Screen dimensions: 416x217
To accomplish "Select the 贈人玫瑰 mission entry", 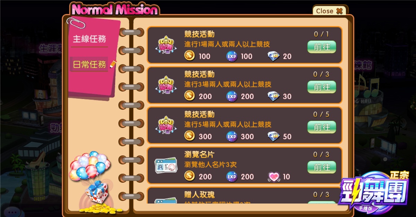I will click(x=245, y=195).
